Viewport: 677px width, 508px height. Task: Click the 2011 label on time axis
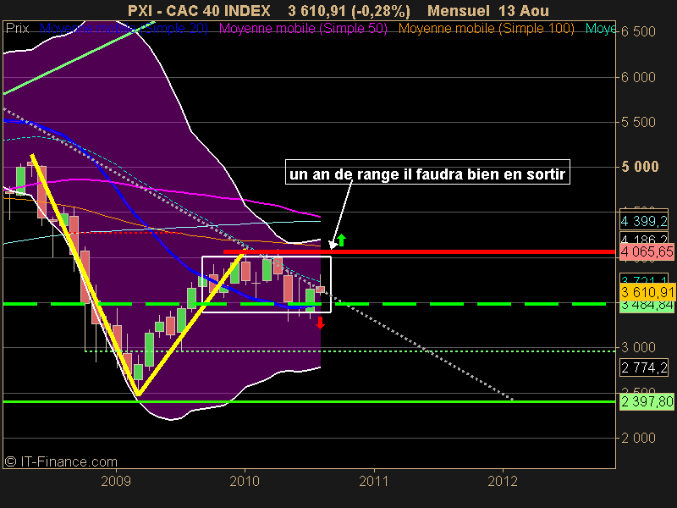(x=374, y=481)
